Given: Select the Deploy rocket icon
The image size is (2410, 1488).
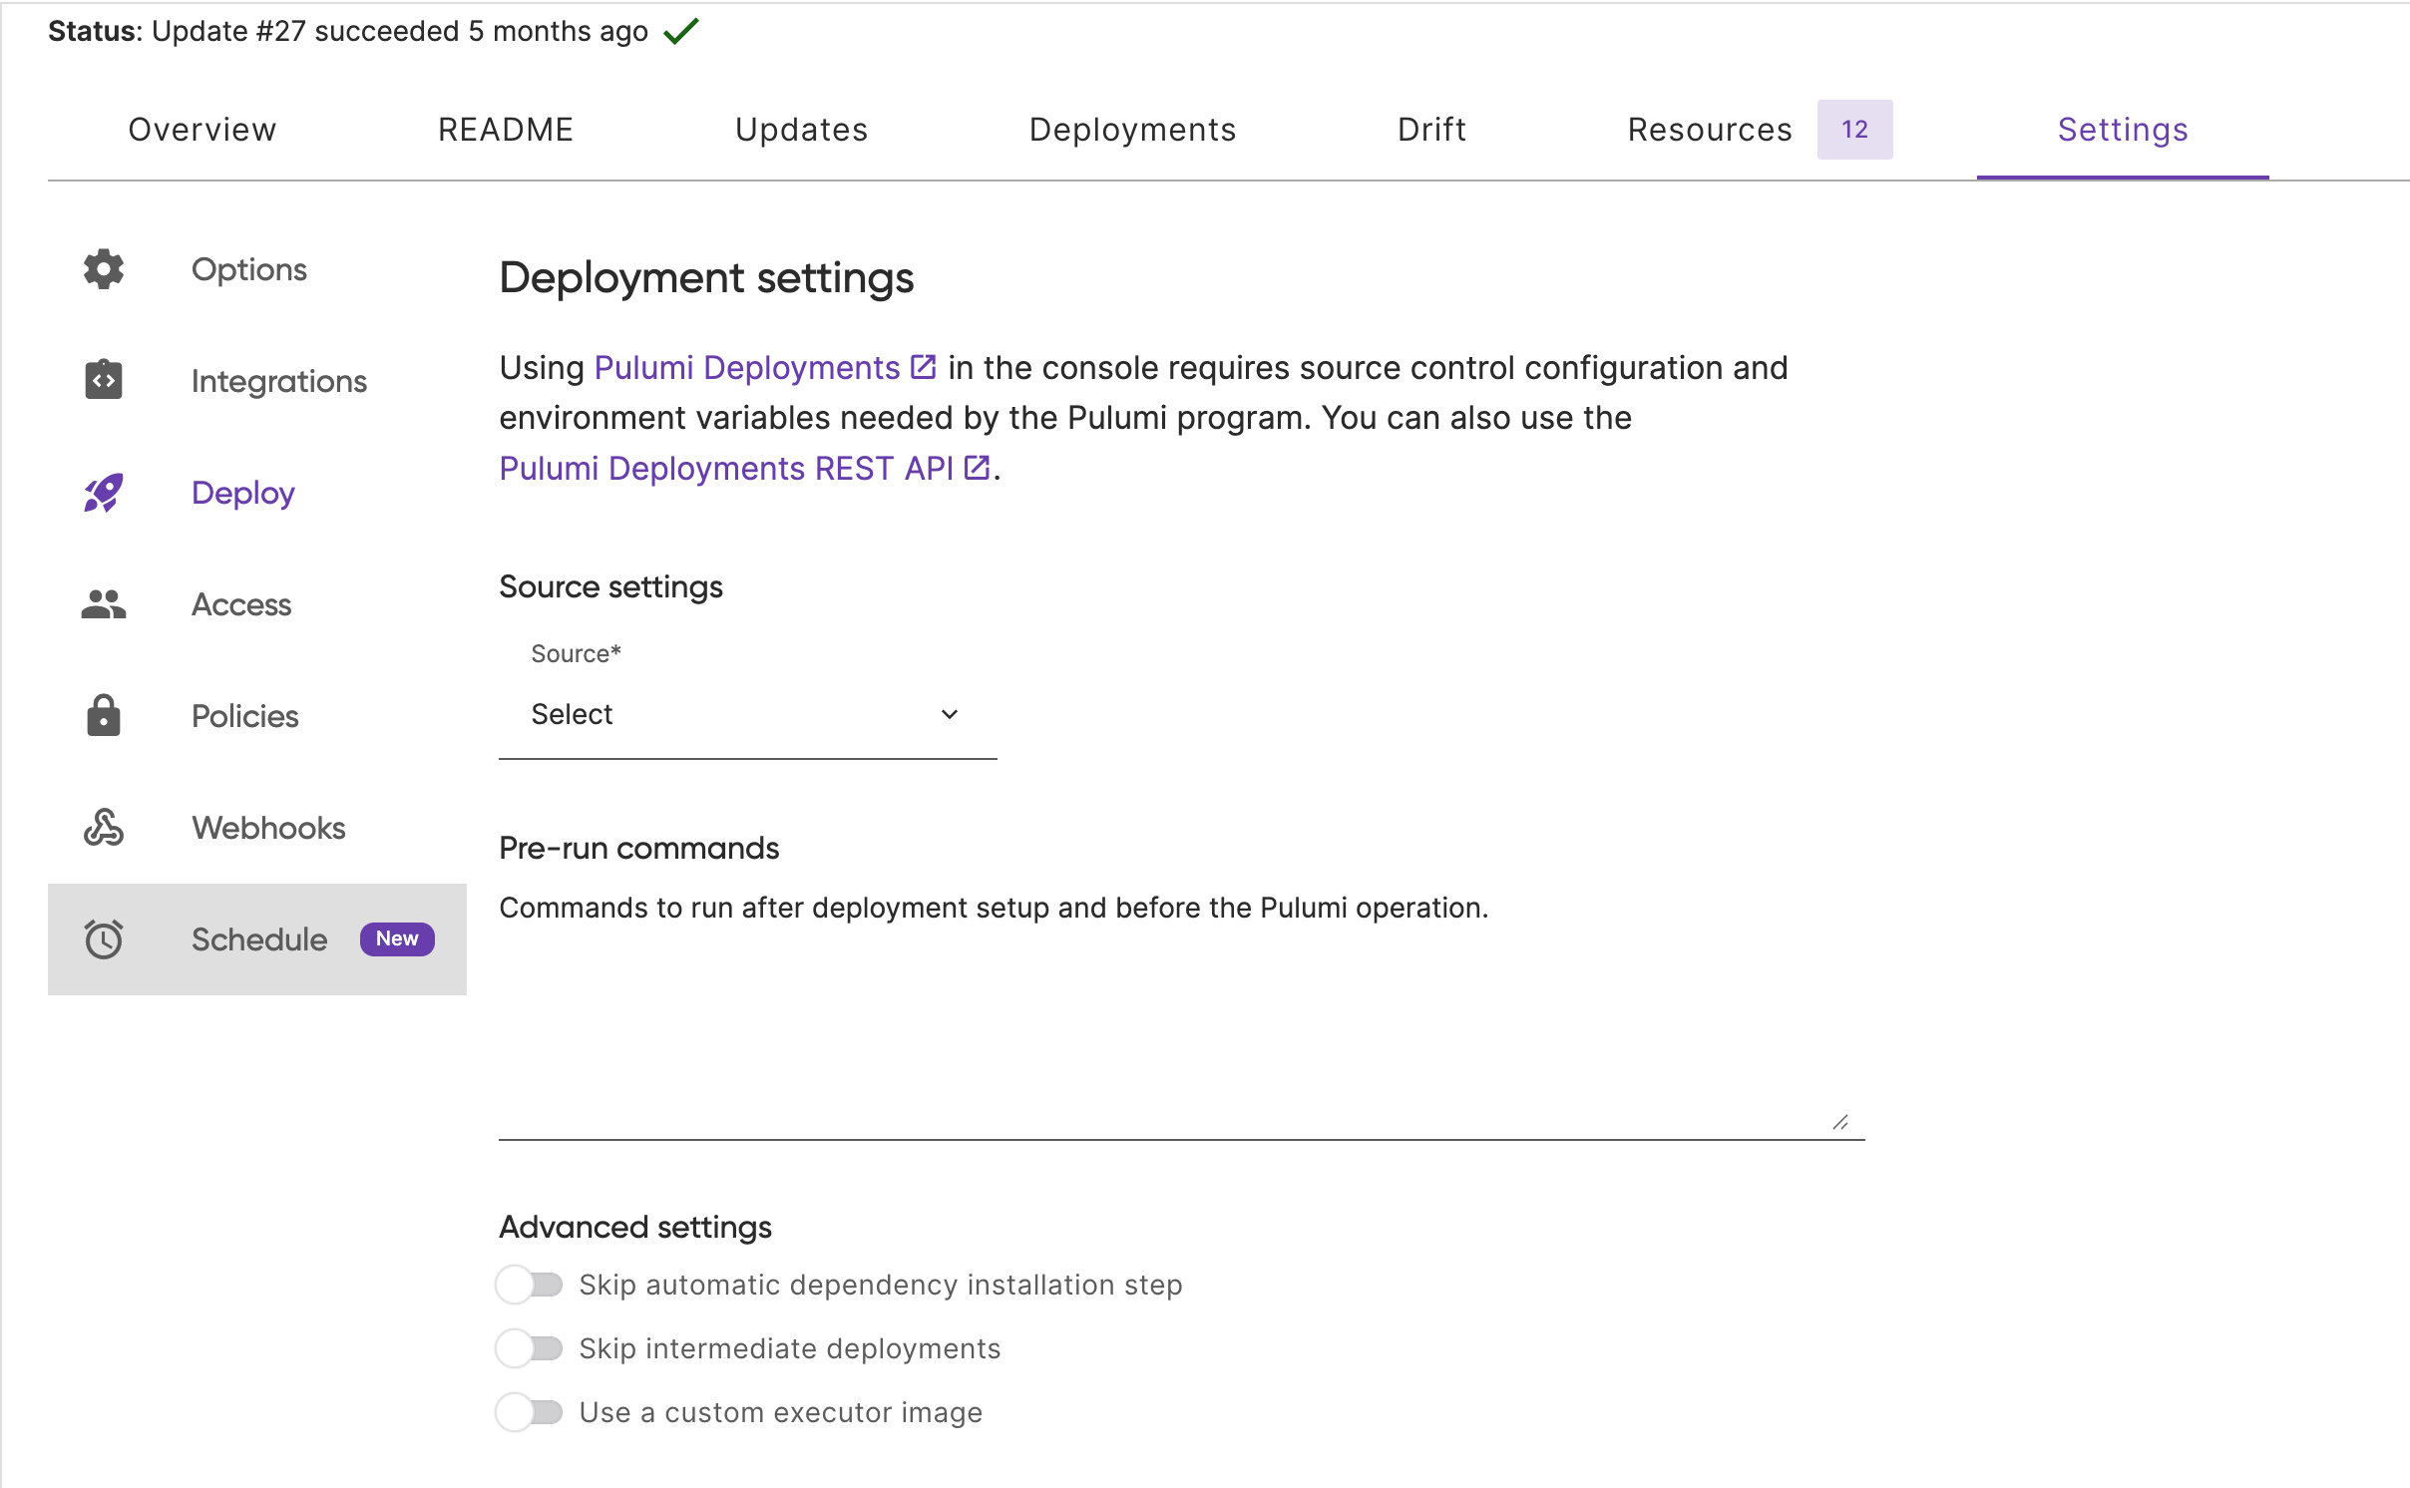Looking at the screenshot, I should tap(104, 493).
